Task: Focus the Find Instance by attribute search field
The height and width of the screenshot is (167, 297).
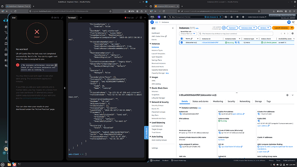Action: click(x=235, y=34)
